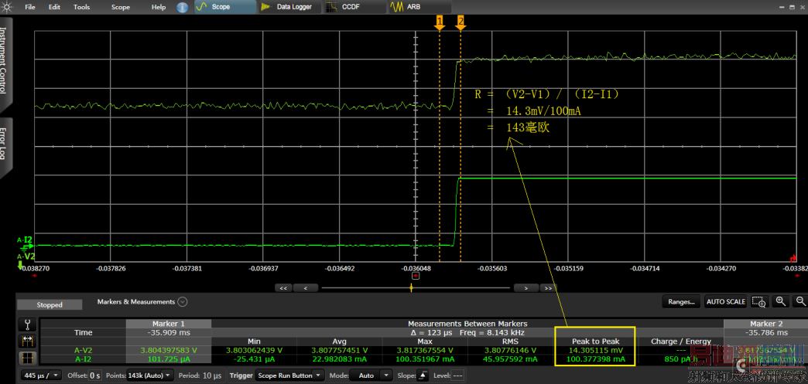Click the Peak to Peak value 100.377398 mA
The width and height of the screenshot is (808, 384).
[595, 359]
